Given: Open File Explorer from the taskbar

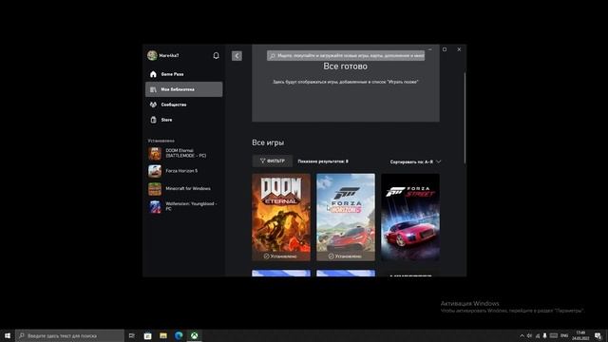Looking at the screenshot, I should click(163, 335).
